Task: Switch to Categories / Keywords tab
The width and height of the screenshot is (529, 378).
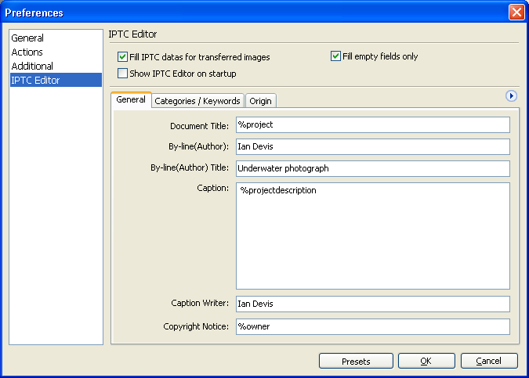Action: point(197,101)
